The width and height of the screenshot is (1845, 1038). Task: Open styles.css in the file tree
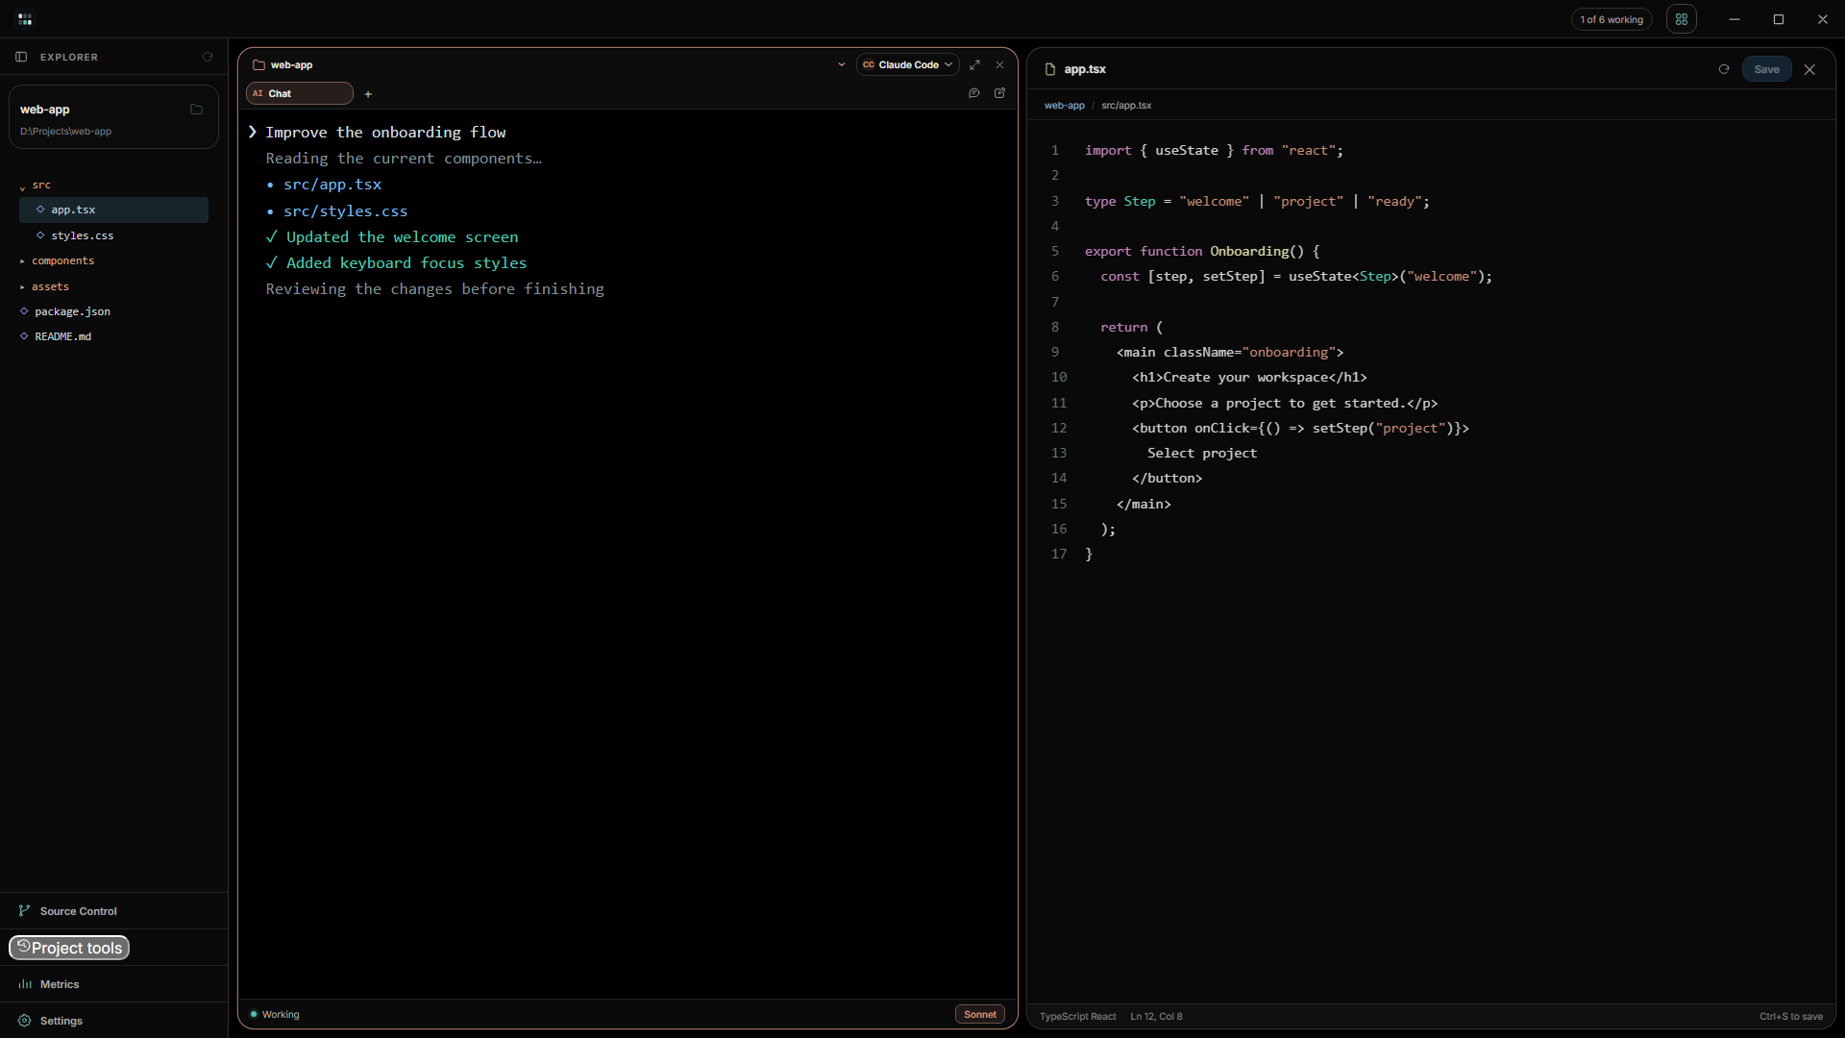(113, 235)
